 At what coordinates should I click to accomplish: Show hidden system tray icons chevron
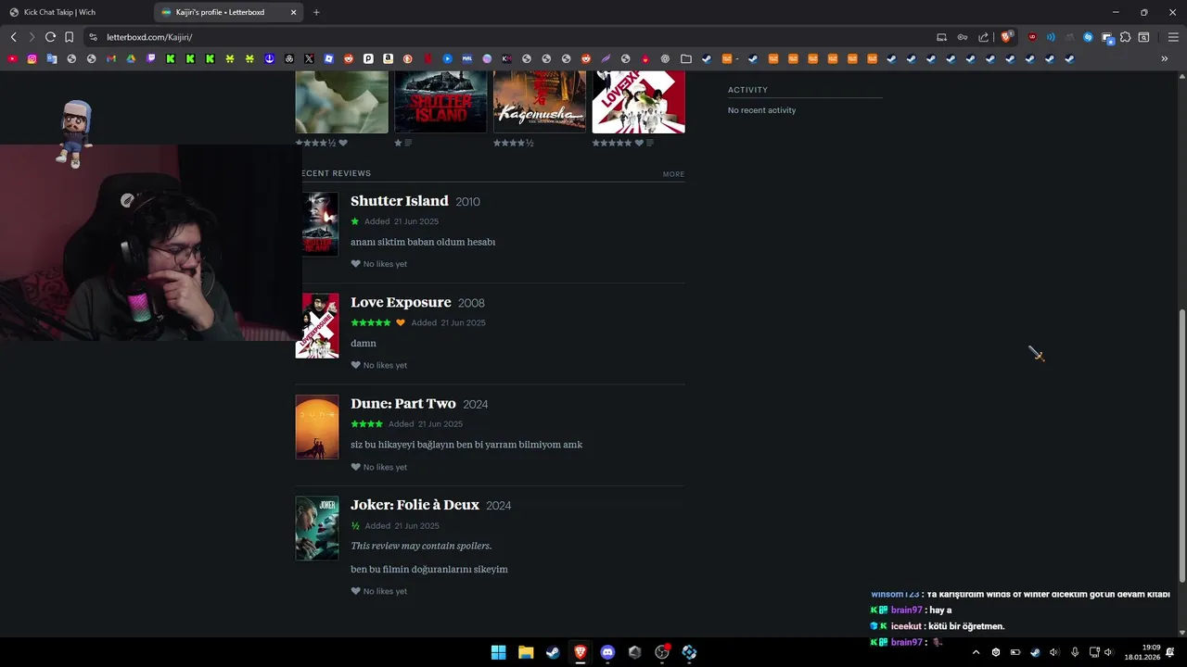pyautogui.click(x=976, y=652)
